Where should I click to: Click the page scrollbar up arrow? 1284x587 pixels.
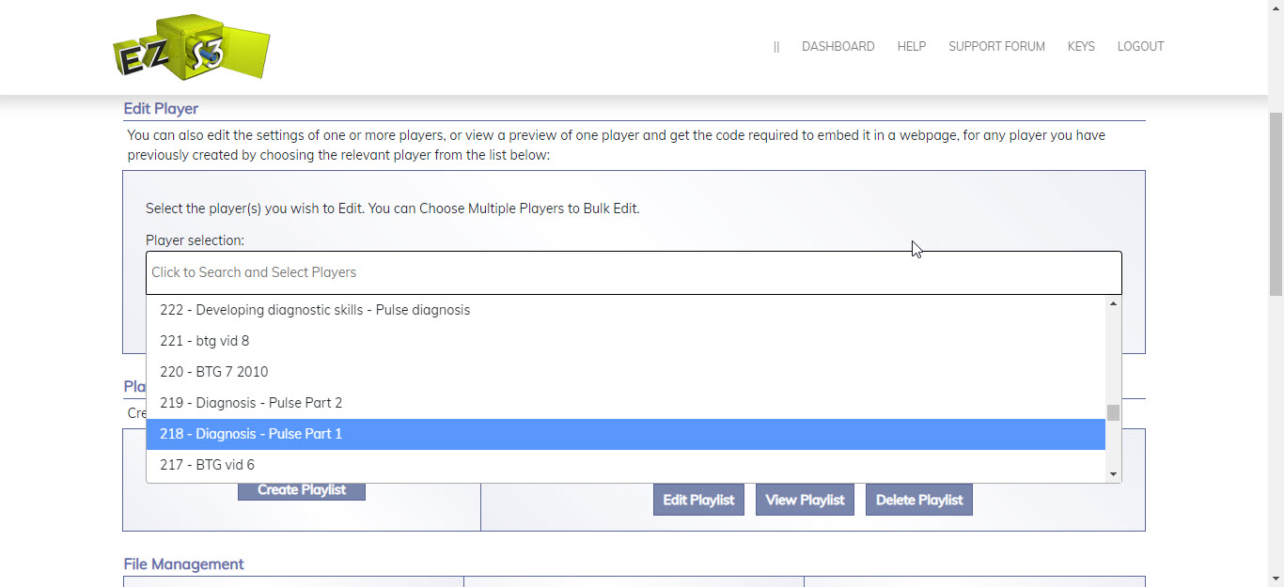pos(1276,8)
